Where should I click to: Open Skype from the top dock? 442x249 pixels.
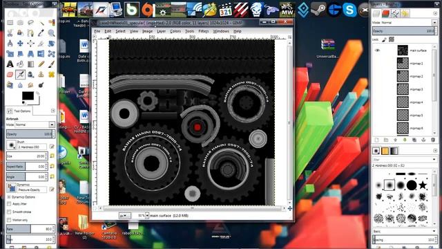point(349,10)
